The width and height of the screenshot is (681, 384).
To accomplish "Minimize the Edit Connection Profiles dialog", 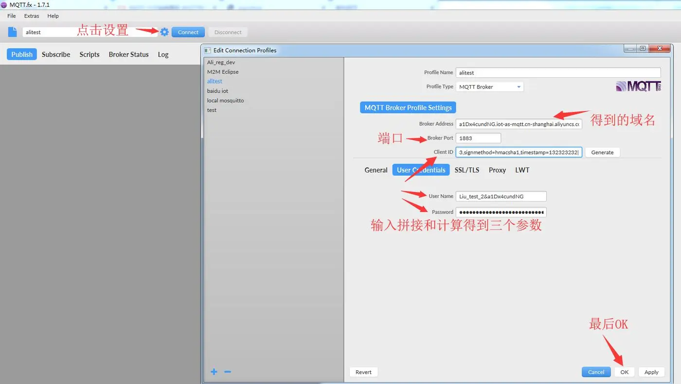I will pos(630,49).
